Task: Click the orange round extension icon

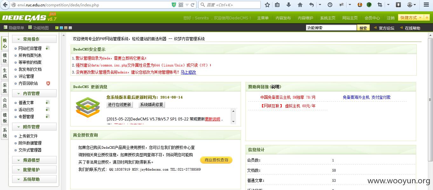Action: click(360, 5)
